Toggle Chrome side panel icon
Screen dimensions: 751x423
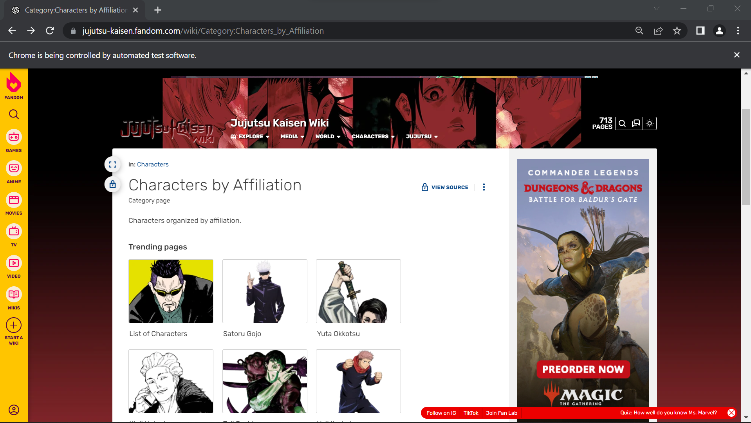[x=700, y=31]
